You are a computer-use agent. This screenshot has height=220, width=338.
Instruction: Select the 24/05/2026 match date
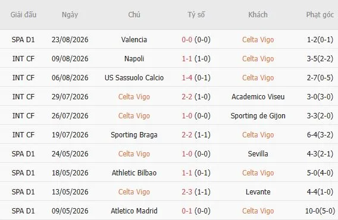70,153
